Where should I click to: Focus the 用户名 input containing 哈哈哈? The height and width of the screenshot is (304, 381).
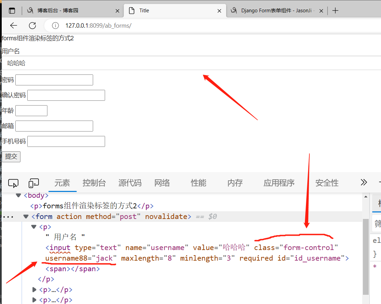pyautogui.click(x=191, y=63)
